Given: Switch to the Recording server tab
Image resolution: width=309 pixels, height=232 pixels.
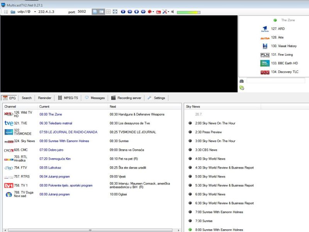Looking at the screenshot, I should [x=126, y=98].
